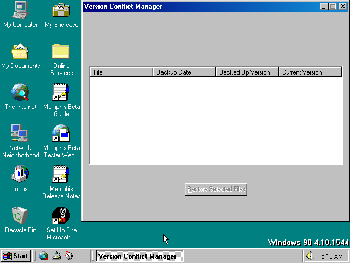
Task: Launch Internet Explorer from quick launch bar
Action: (x=44, y=256)
